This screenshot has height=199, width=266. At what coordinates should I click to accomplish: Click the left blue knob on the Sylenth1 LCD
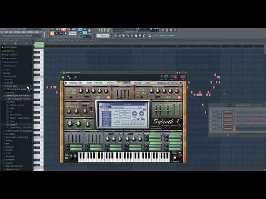coord(135,113)
